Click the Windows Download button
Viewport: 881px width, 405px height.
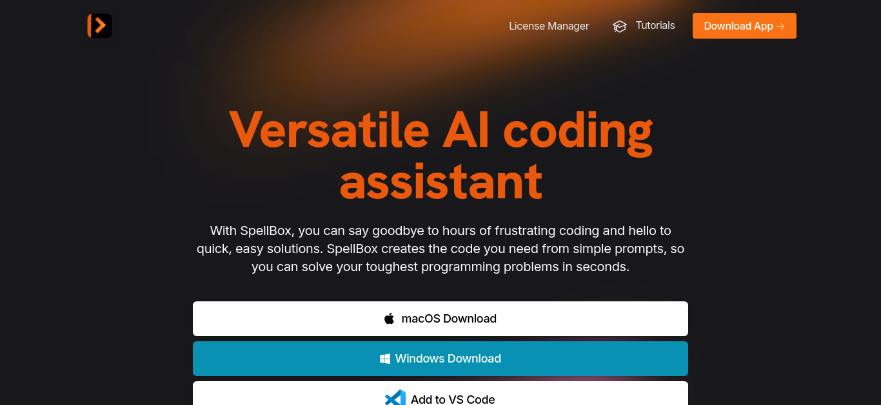point(440,359)
